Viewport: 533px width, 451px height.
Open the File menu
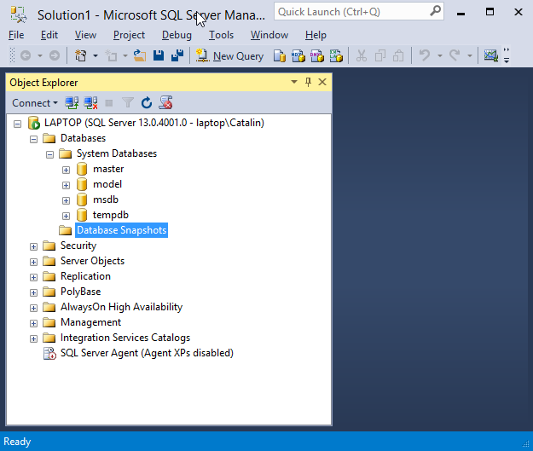coord(16,35)
